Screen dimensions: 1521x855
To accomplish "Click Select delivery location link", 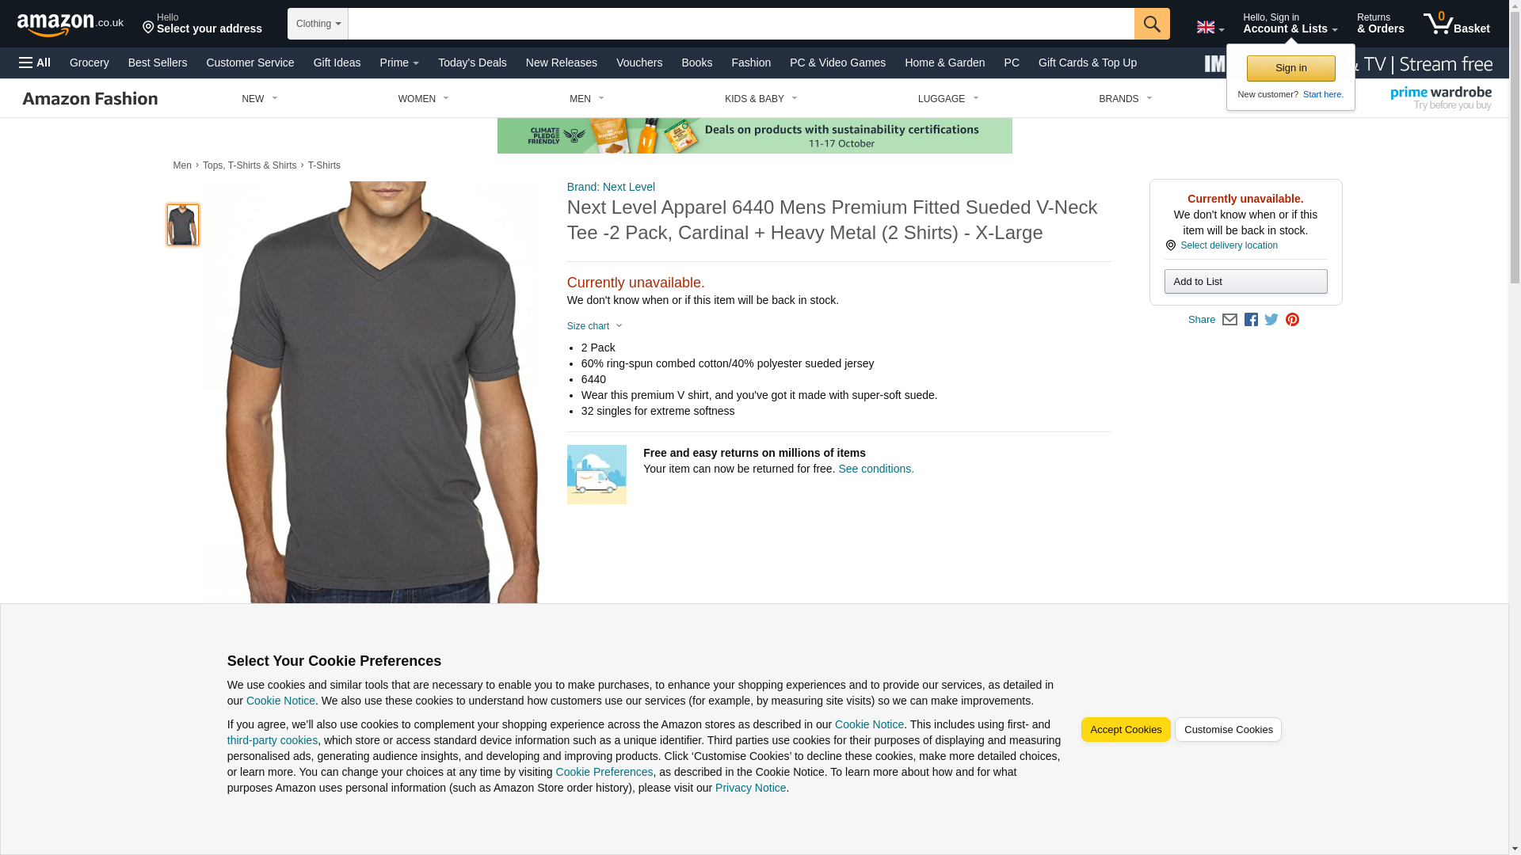I will (x=1229, y=245).
